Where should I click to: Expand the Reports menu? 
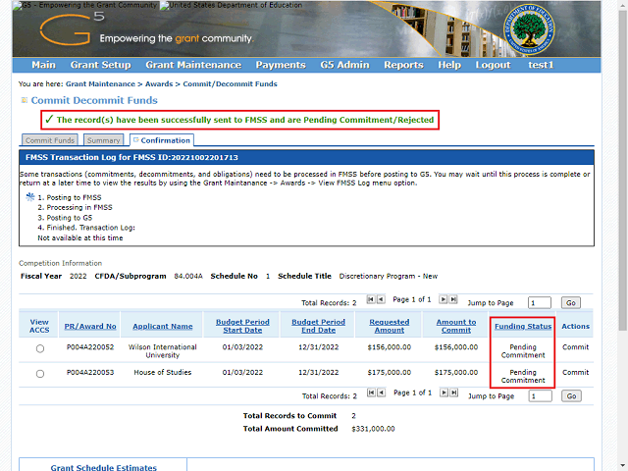[x=403, y=65]
